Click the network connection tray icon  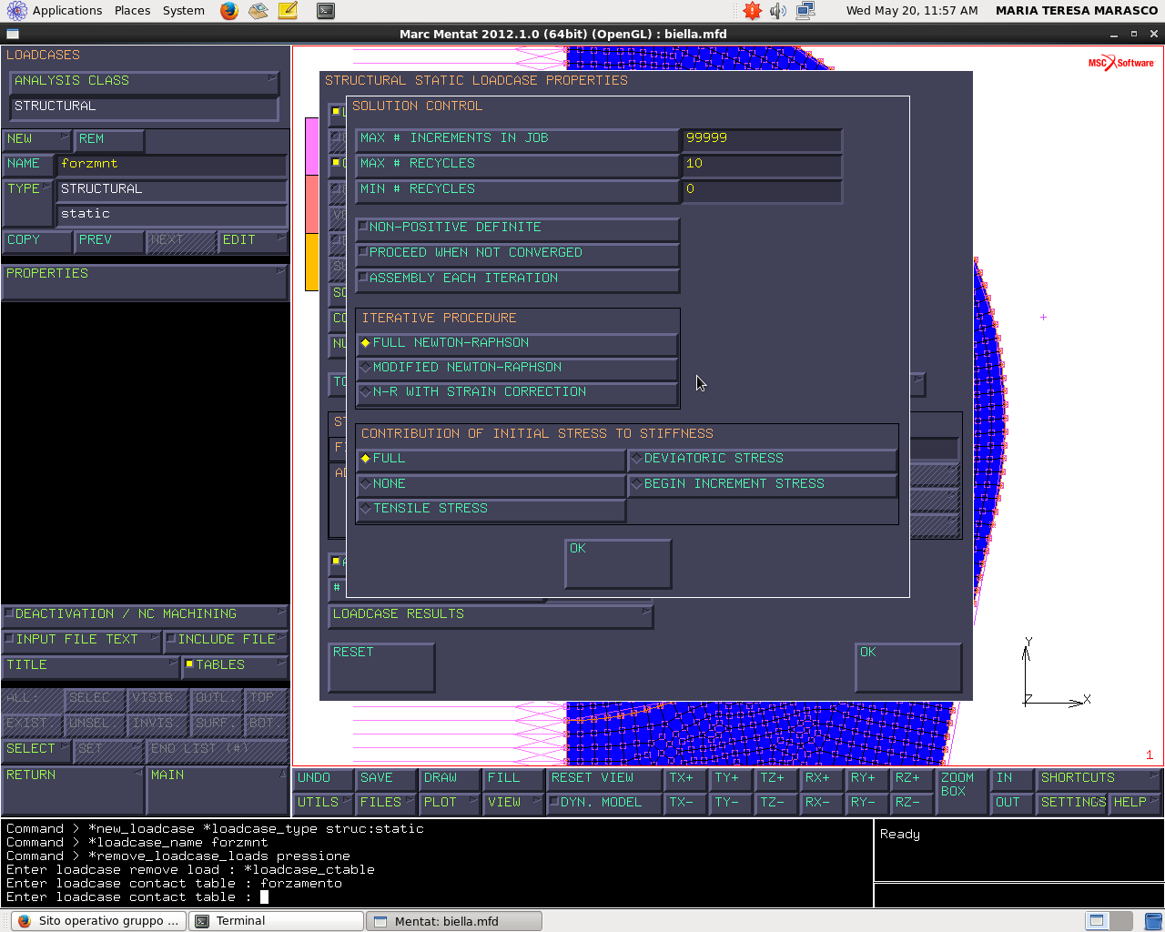(805, 11)
